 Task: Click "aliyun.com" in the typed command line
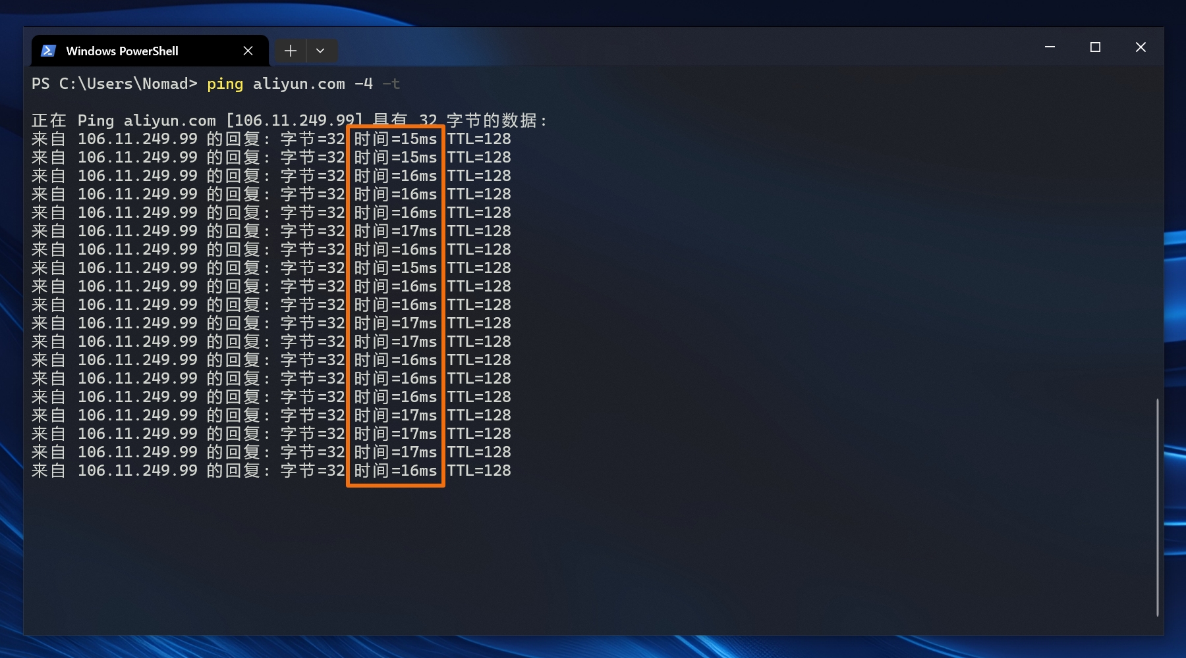coord(299,84)
